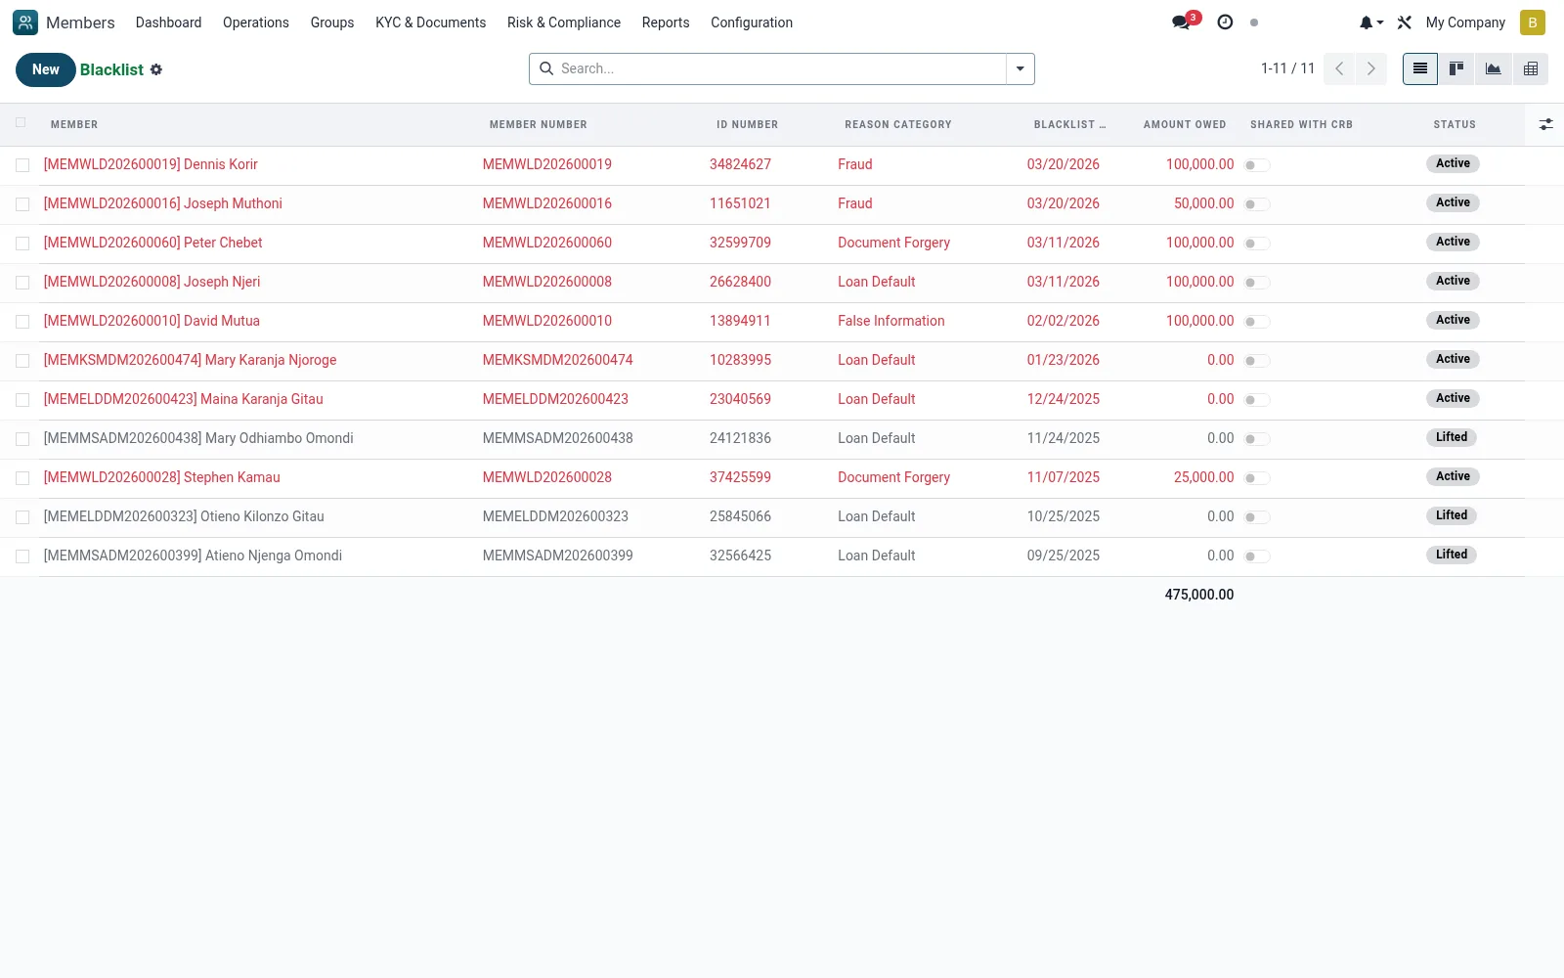Switch to kanban view
The width and height of the screenshot is (1564, 978).
(1456, 68)
